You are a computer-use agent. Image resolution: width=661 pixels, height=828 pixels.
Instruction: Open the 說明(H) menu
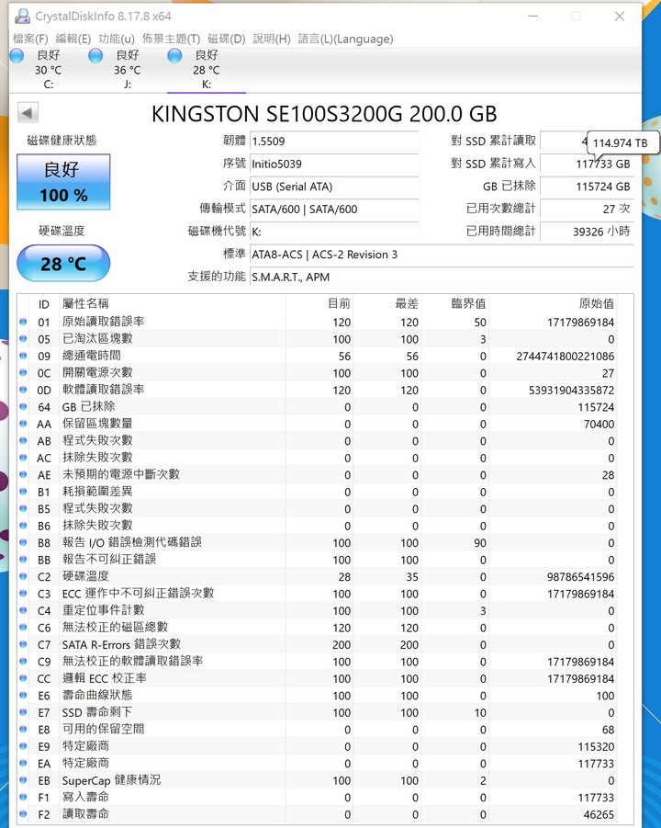click(x=272, y=39)
